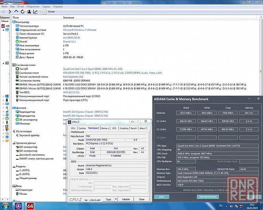This screenshot has height=210, width=263.
Task: Open the Избранное menu in menu bar
Action: 33,7
